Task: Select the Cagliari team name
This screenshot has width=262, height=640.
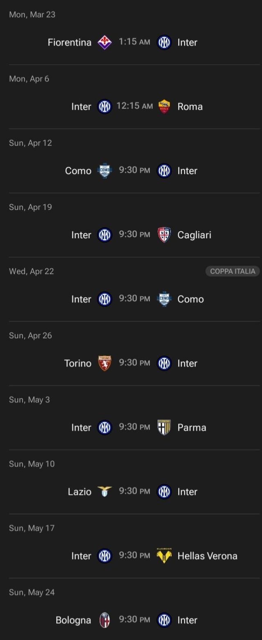Action: click(194, 235)
